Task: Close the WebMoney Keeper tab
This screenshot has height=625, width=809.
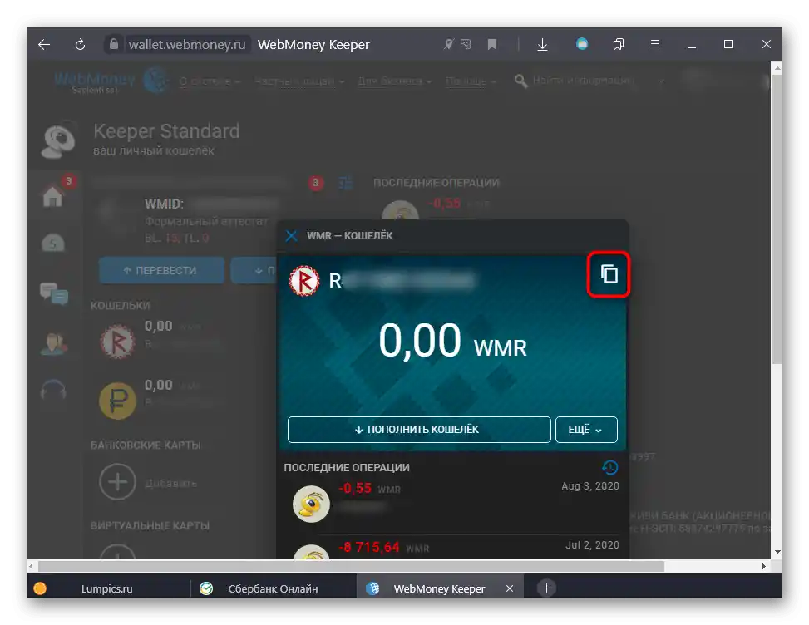Action: [x=510, y=588]
